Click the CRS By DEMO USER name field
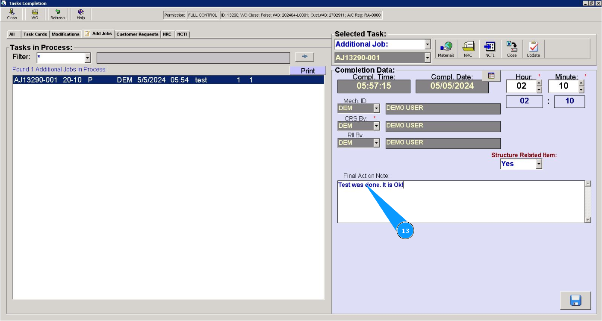Screen dimensions: 602x321 click(443, 126)
